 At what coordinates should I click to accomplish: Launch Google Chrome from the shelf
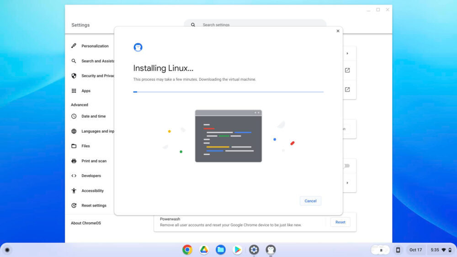[187, 250]
